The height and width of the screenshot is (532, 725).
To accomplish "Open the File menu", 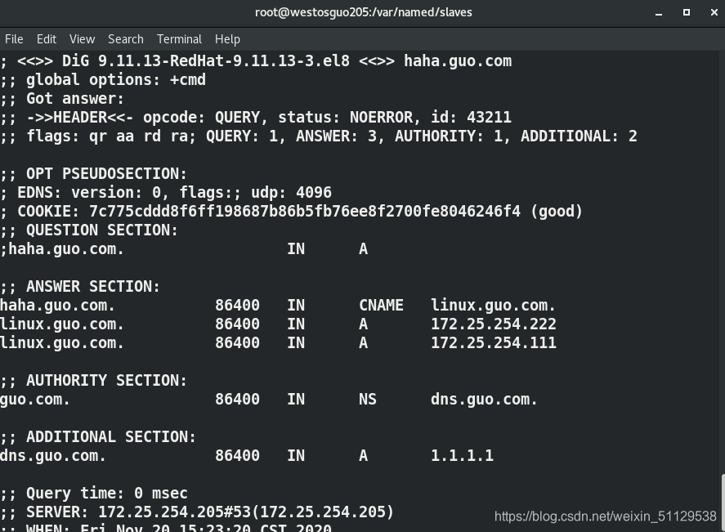I will pyautogui.click(x=14, y=39).
